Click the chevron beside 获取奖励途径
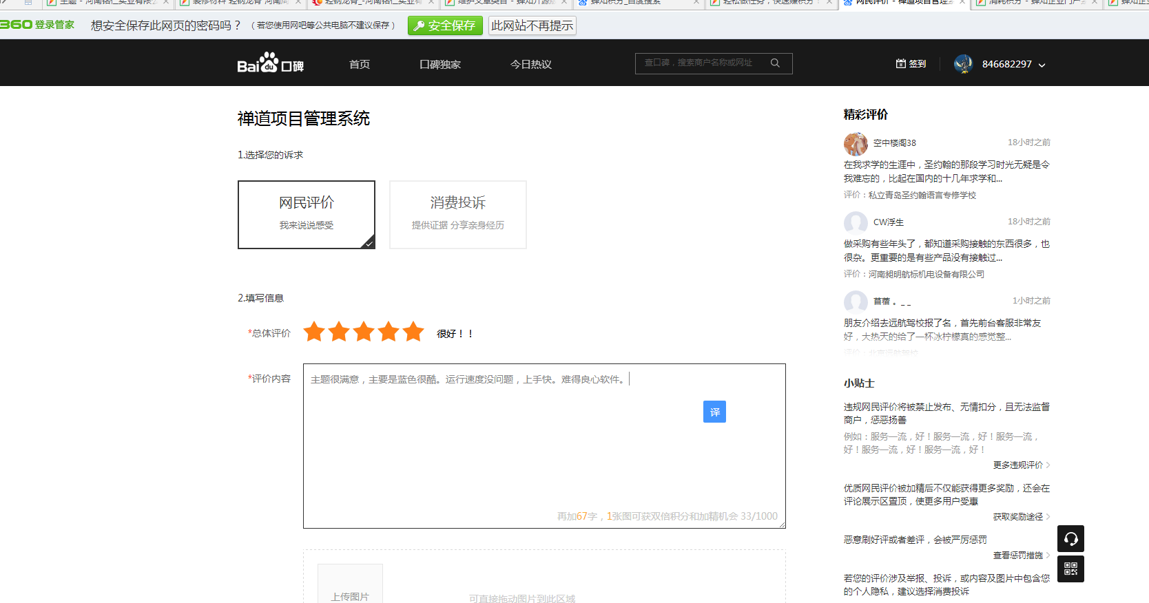 (x=1048, y=517)
